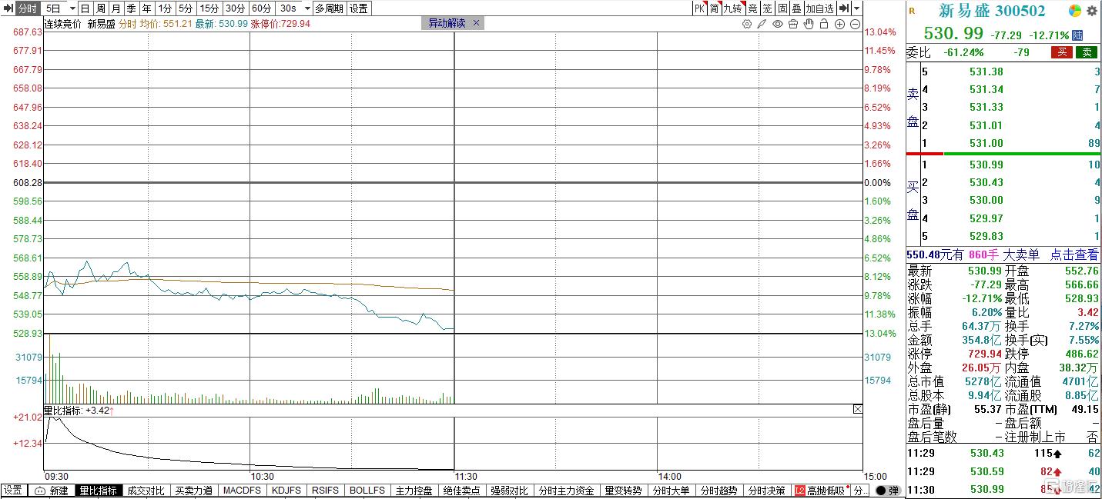1102x499 pixels.
Task: Switch to the MACDFS indicator tab
Action: point(242,491)
